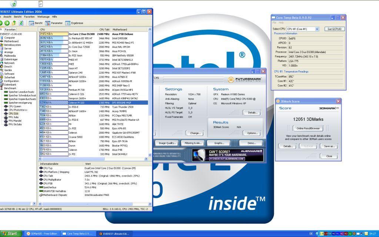Screen dimensions: 379x237
Task: Select the Anzeige tree icon
Action: pyautogui.click(x=2, y=52)
